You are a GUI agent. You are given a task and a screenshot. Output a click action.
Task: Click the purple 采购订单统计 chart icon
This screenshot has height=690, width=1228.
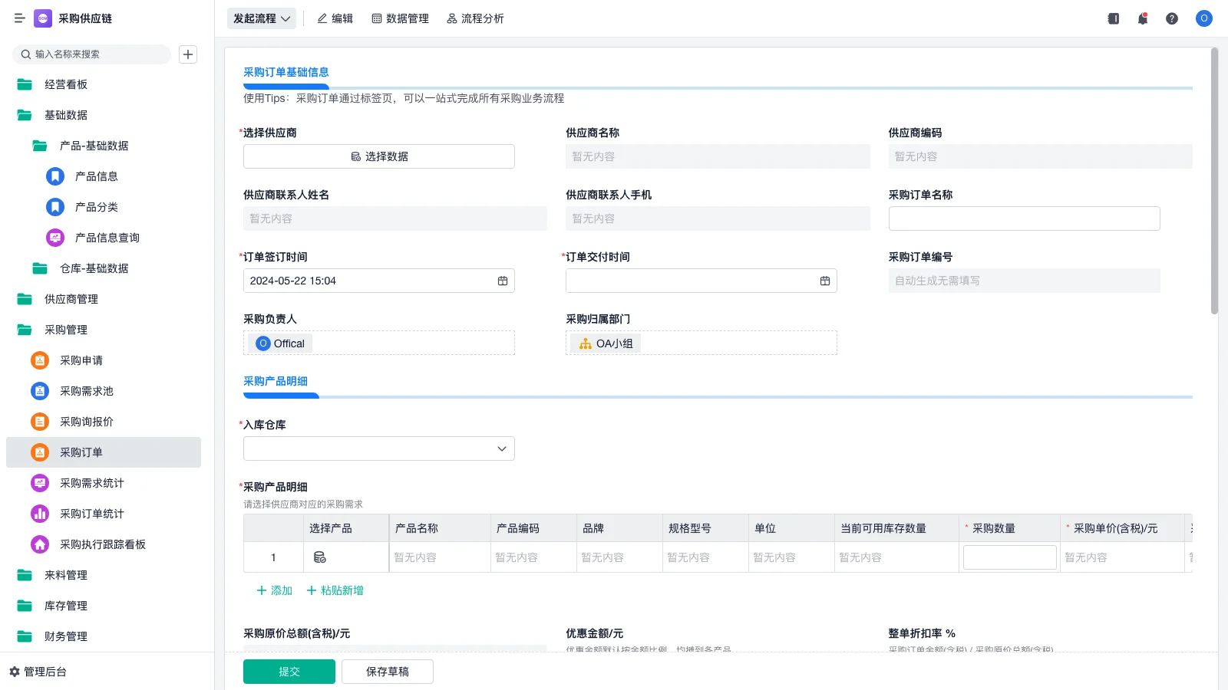[40, 514]
